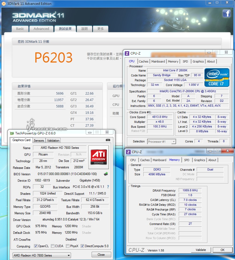Toggle the PhysX checkbox
This screenshot has height=260, width=235.
[68, 246]
